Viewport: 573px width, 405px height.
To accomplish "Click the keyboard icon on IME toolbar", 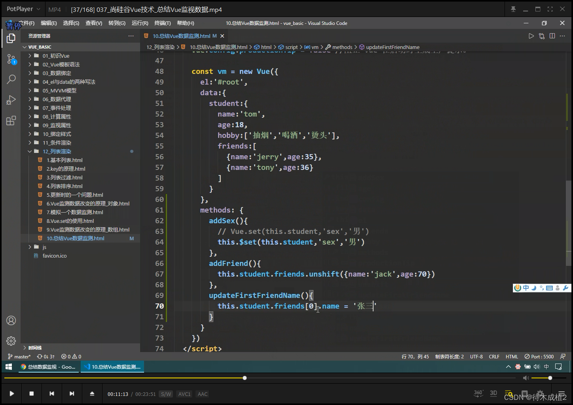I will tap(549, 288).
